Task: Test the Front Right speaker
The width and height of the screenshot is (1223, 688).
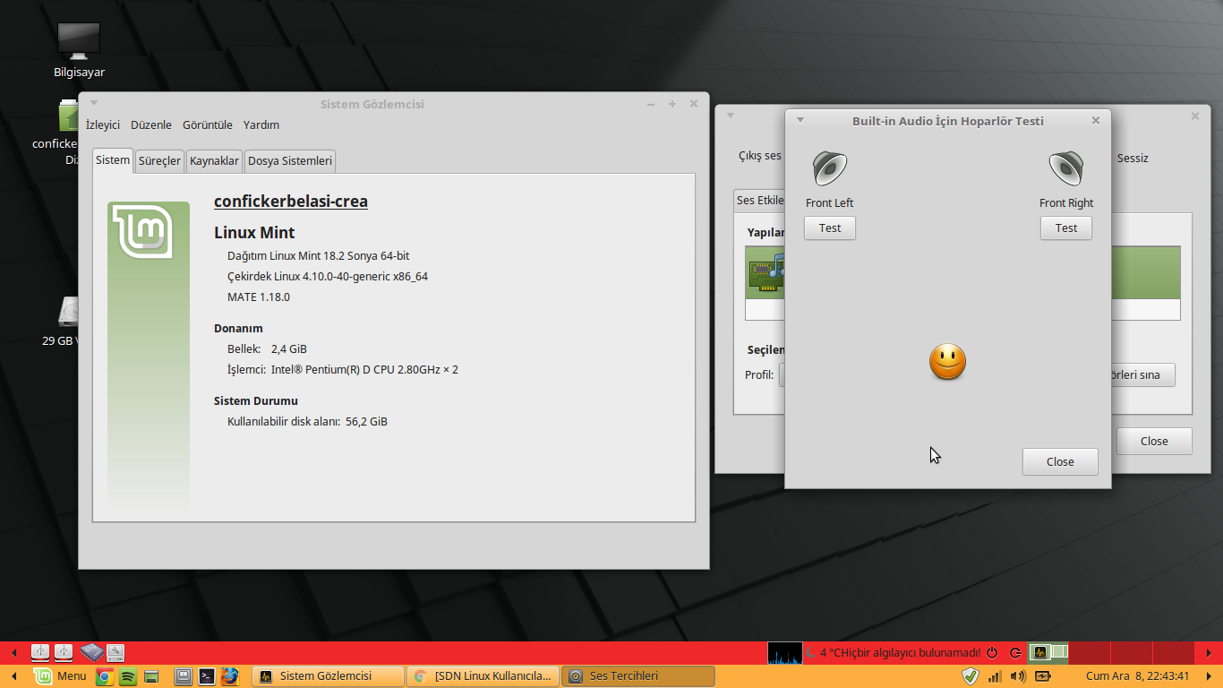Action: point(1066,228)
